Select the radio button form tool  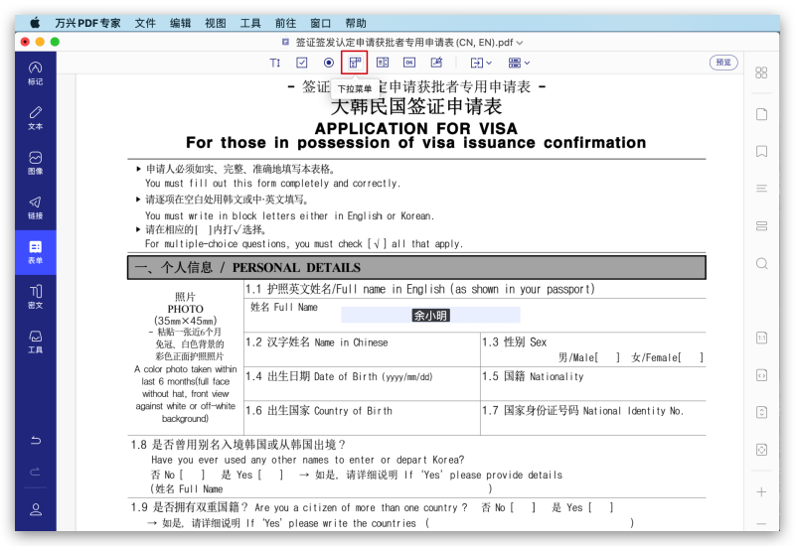click(329, 63)
